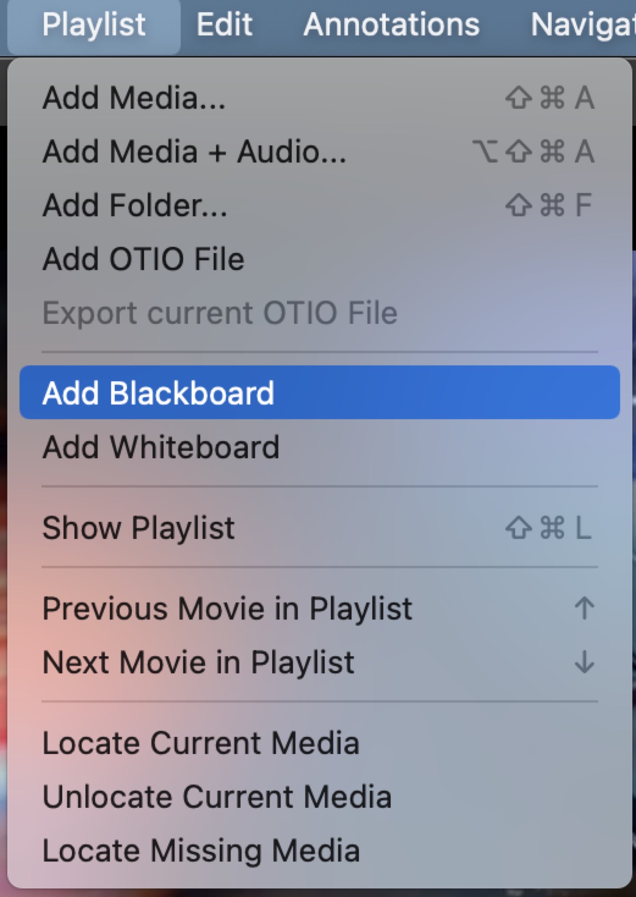Click Add Folder... in the Playlist menu
This screenshot has width=636, height=897.
(319, 205)
